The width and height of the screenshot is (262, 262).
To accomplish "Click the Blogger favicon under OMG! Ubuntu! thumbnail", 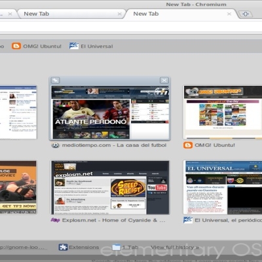I will 188,145.
